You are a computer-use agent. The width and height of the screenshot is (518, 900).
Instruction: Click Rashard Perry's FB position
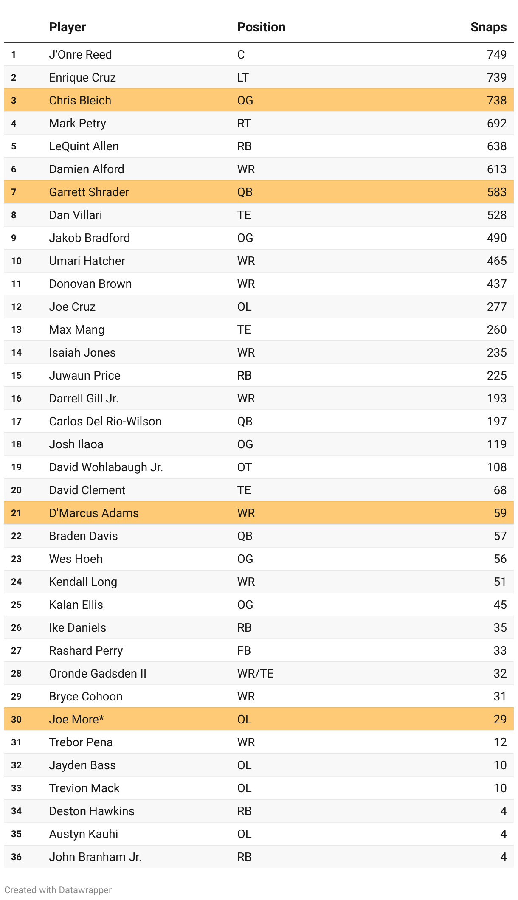[244, 650]
